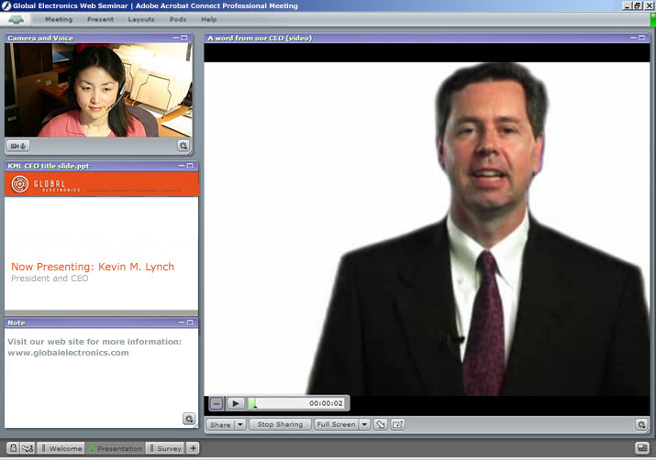Open the video pod options gear
Image resolution: width=656 pixels, height=460 pixels.
641,424
